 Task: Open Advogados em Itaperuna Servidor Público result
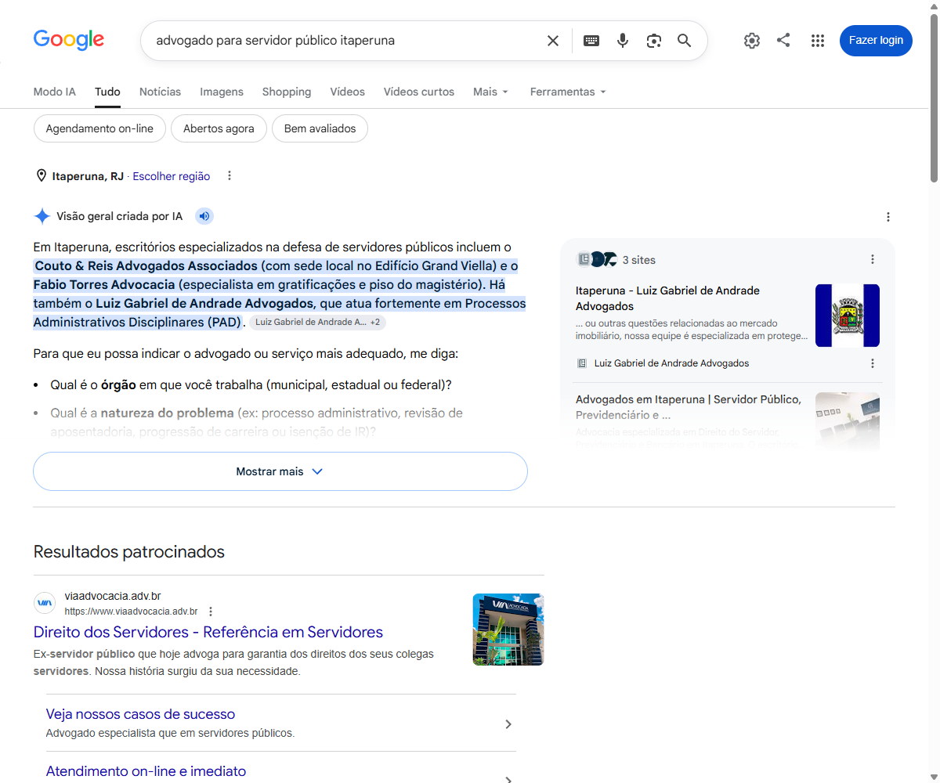tap(689, 407)
